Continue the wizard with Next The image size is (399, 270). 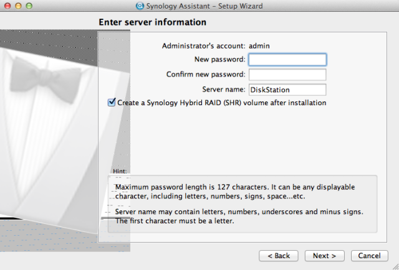pos(324,256)
